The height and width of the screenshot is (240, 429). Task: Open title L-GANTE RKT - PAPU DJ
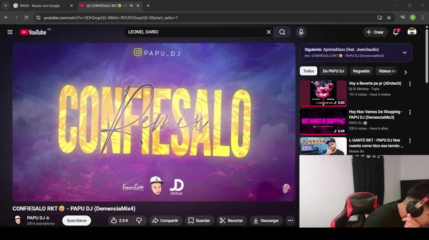click(x=376, y=143)
